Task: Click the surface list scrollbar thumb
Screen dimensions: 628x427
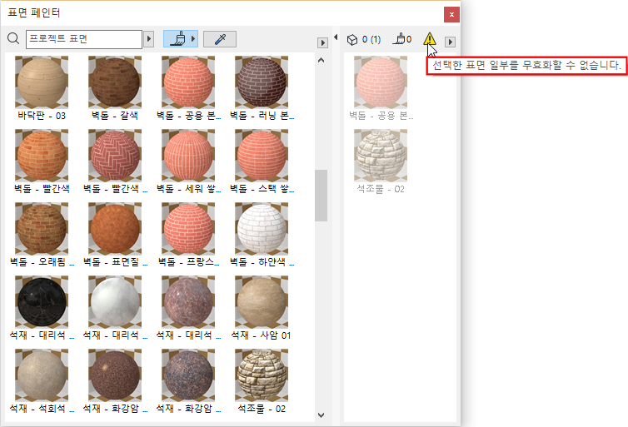Action: click(x=321, y=196)
